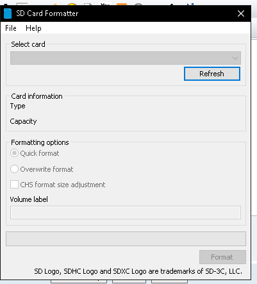Enable CHS format size adjustment checkbox

[14, 184]
